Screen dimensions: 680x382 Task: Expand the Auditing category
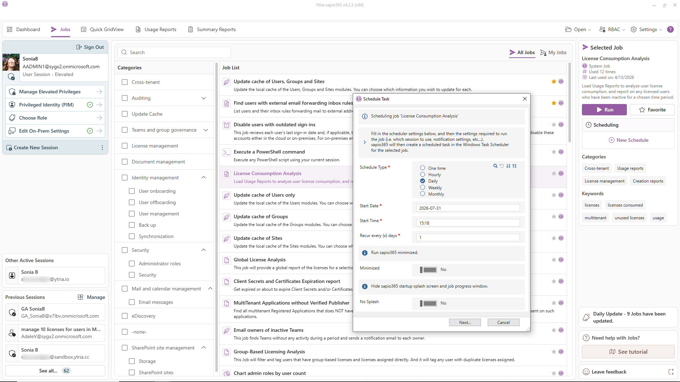click(204, 98)
